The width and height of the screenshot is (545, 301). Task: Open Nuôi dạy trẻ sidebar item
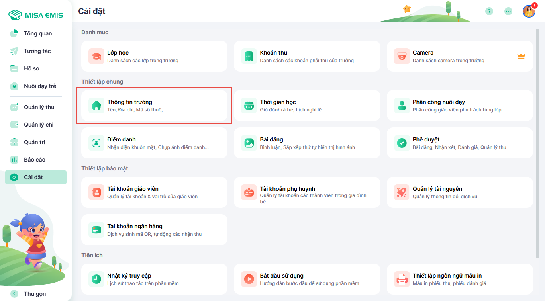(x=40, y=86)
